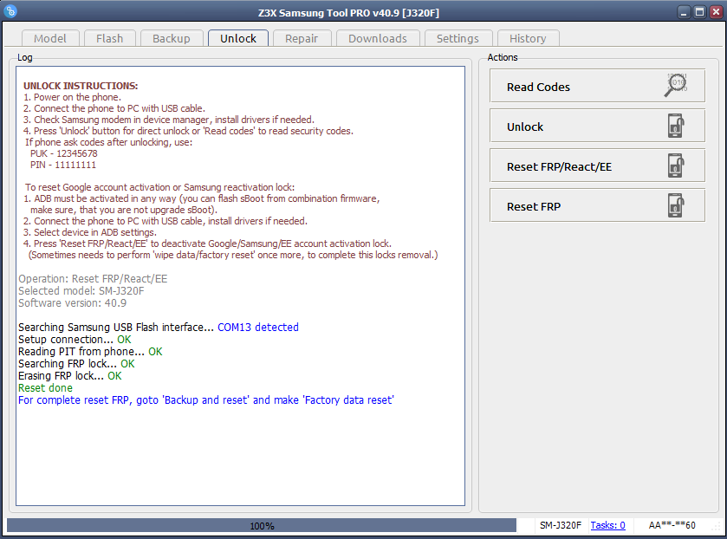Click the Z3X app icon in title bar

10,11
